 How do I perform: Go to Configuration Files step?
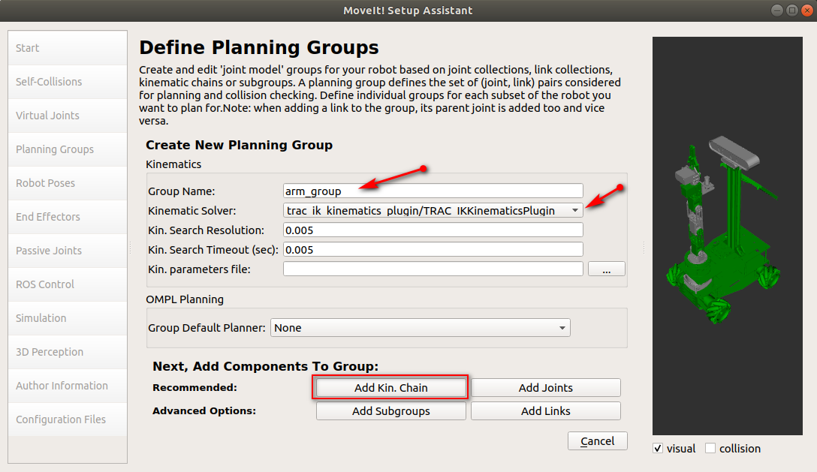[68, 419]
